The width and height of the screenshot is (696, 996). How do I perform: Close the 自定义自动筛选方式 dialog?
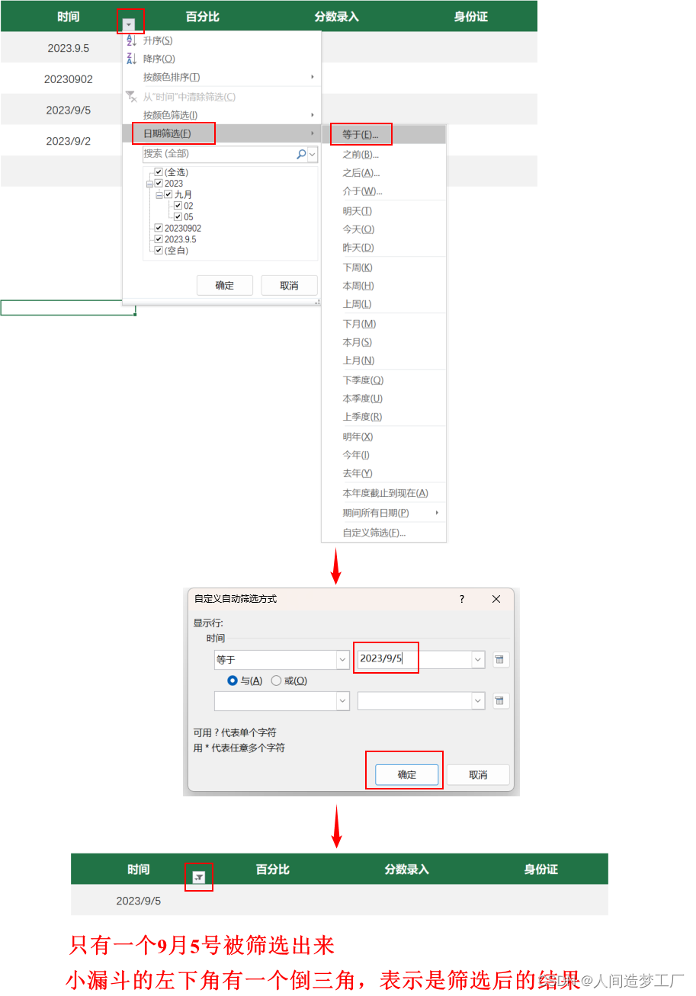496,600
